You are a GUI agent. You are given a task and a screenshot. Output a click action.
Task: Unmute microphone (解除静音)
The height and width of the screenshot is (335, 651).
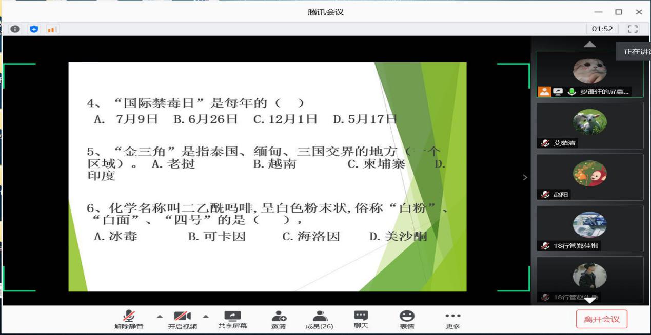pos(129,320)
